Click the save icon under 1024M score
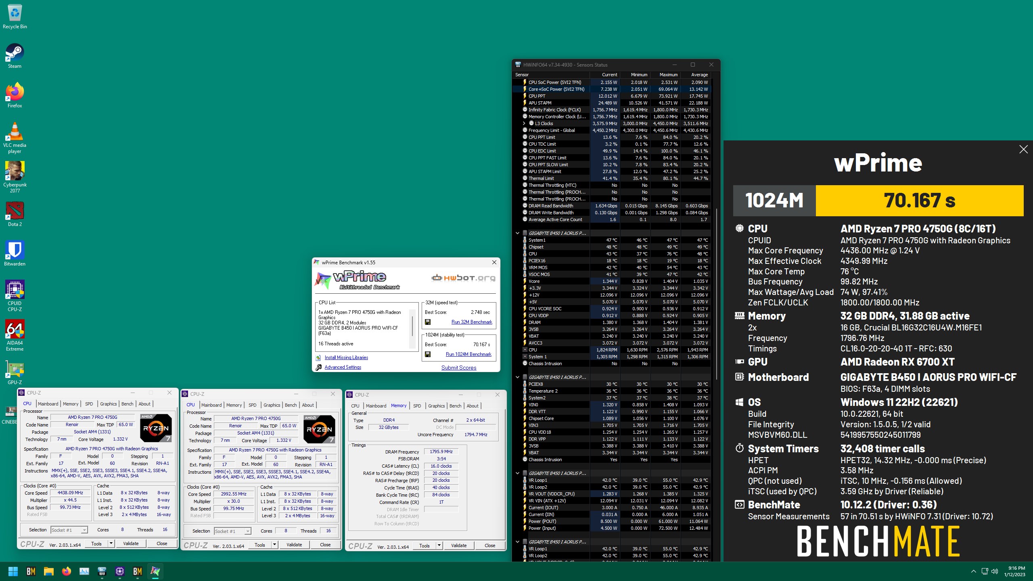Viewport: 1033px width, 581px height. click(428, 354)
